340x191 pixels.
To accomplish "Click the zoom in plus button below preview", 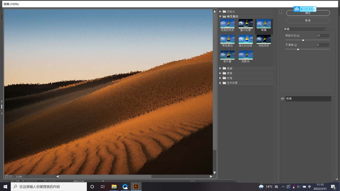I will pyautogui.click(x=10, y=177).
